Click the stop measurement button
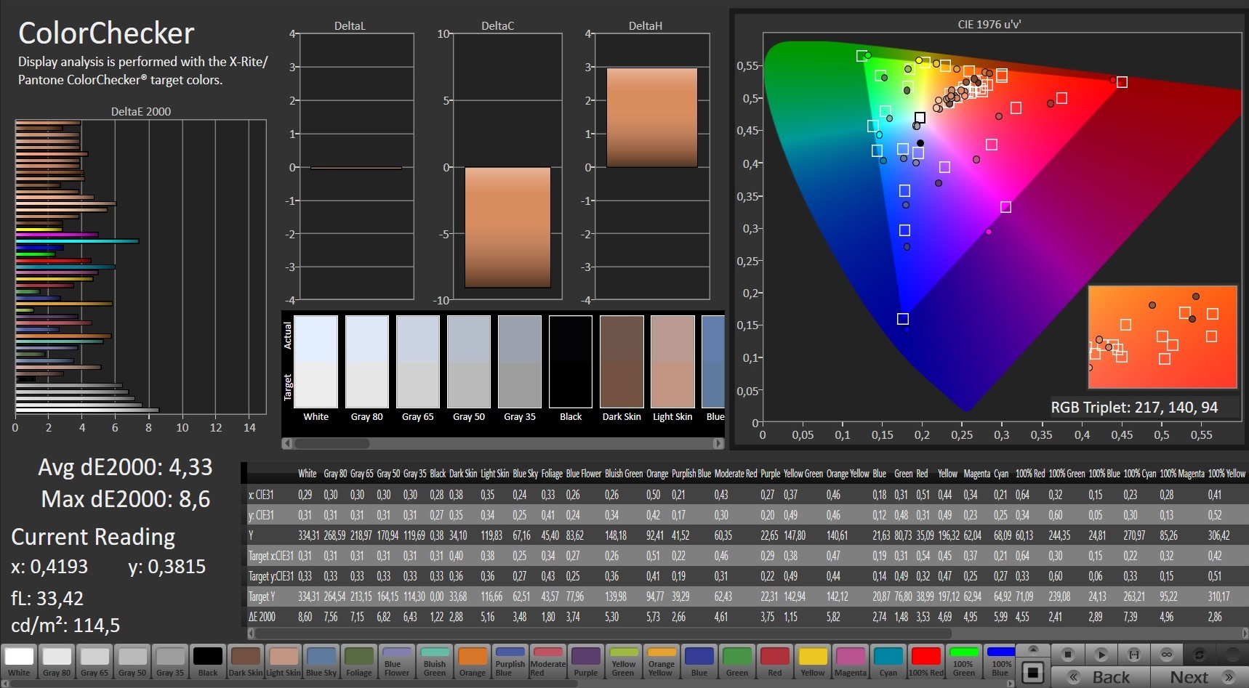The height and width of the screenshot is (688, 1249). (1067, 655)
